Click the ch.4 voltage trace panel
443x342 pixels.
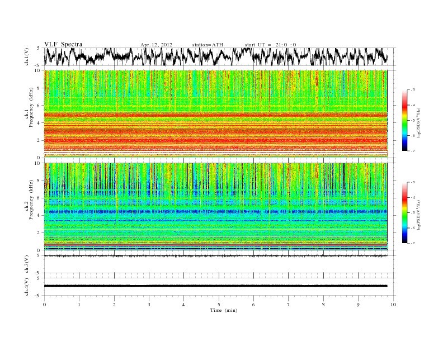[219, 287]
